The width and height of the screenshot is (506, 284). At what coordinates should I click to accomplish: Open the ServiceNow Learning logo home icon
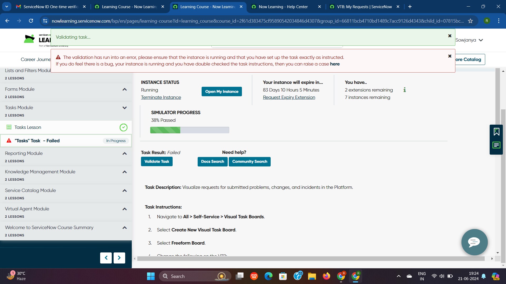[x=29, y=39]
